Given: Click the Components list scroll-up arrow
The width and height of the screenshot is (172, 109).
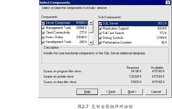Looking at the screenshot, I should click(91, 23).
